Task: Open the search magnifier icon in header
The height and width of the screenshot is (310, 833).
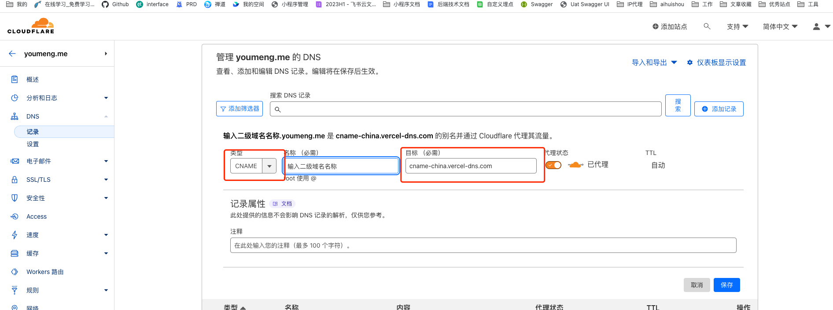Action: click(x=707, y=26)
